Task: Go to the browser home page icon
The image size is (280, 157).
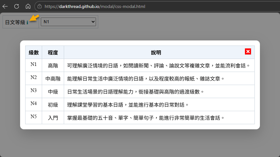Action: click(x=28, y=6)
